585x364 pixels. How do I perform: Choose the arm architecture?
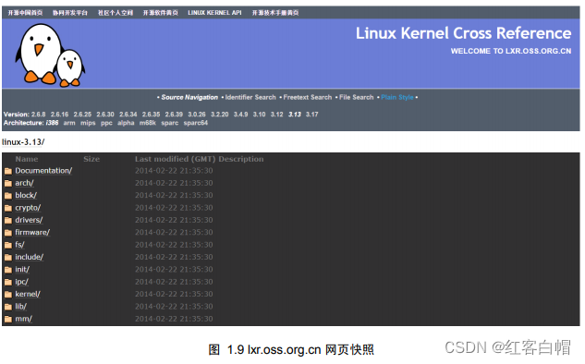(x=69, y=123)
